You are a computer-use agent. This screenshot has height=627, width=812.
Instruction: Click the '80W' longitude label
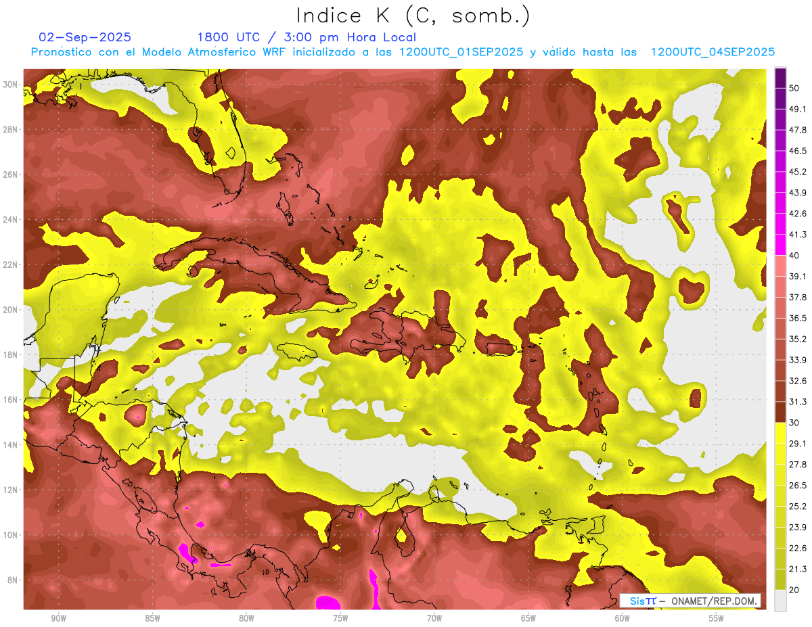246,618
